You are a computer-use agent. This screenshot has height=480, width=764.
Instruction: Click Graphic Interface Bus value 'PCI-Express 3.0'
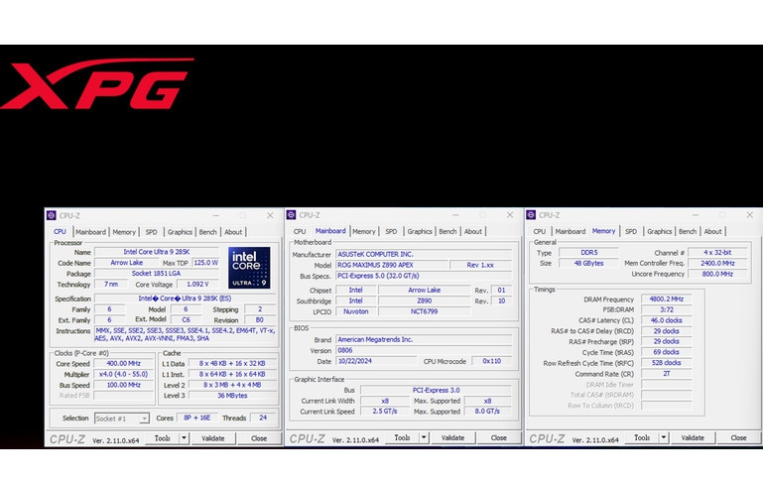point(437,391)
